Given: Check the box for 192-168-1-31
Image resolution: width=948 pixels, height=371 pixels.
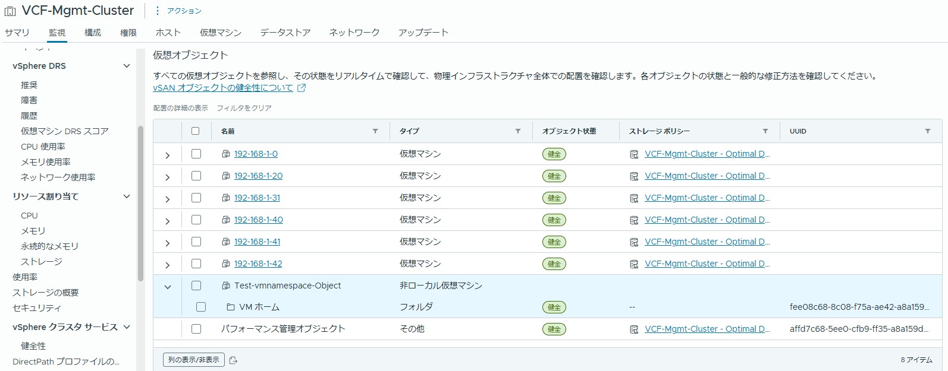Looking at the screenshot, I should (x=196, y=198).
